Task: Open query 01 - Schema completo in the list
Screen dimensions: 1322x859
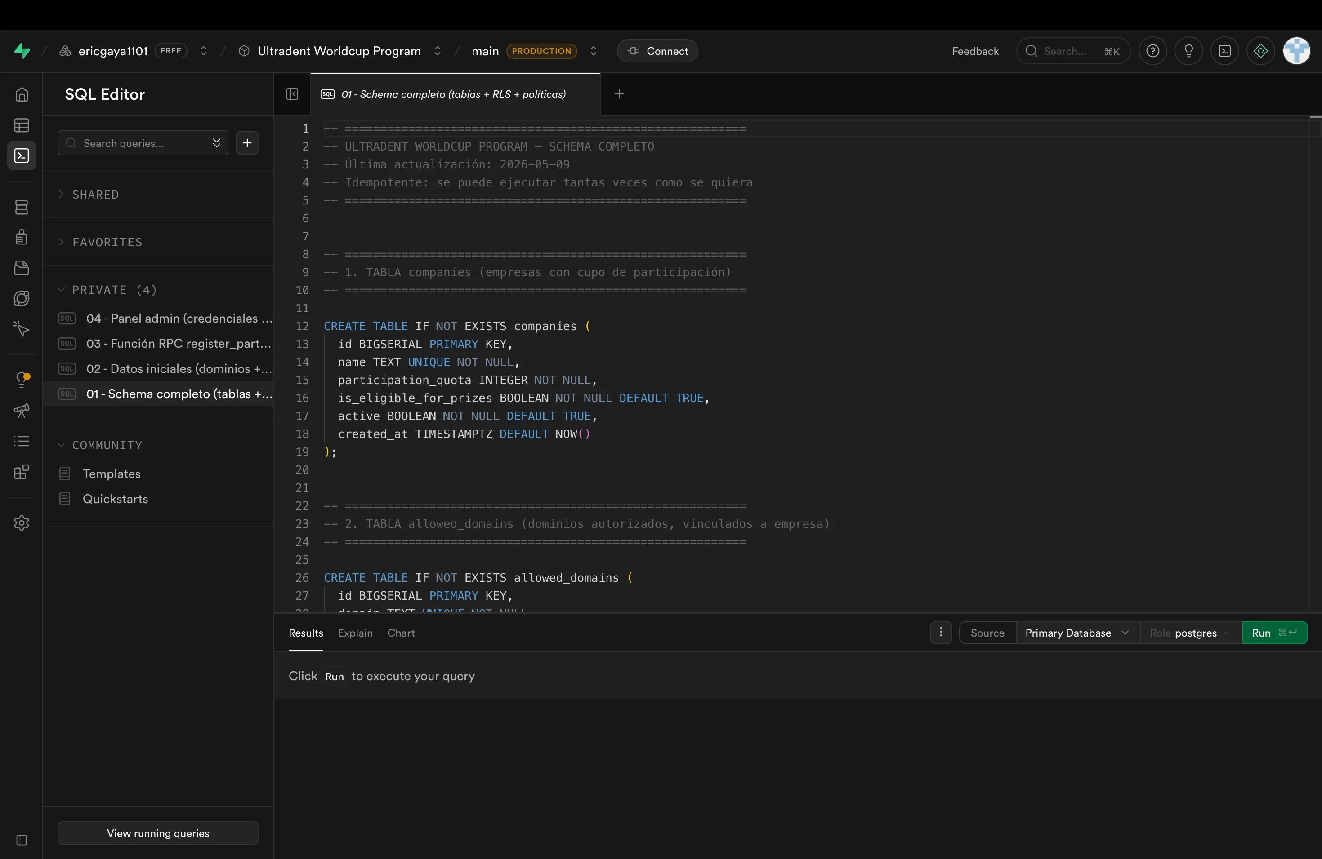Action: coord(158,394)
